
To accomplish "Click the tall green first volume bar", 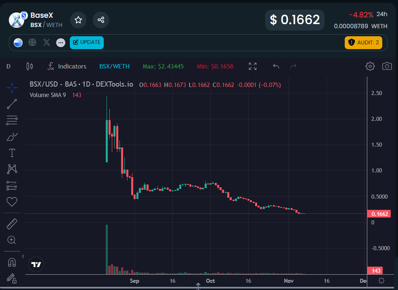I will click(107, 249).
